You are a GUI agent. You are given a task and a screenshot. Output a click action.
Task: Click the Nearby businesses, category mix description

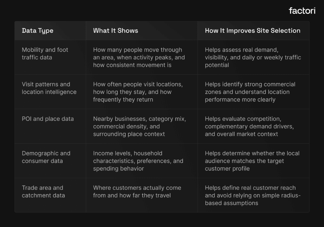tap(140, 126)
